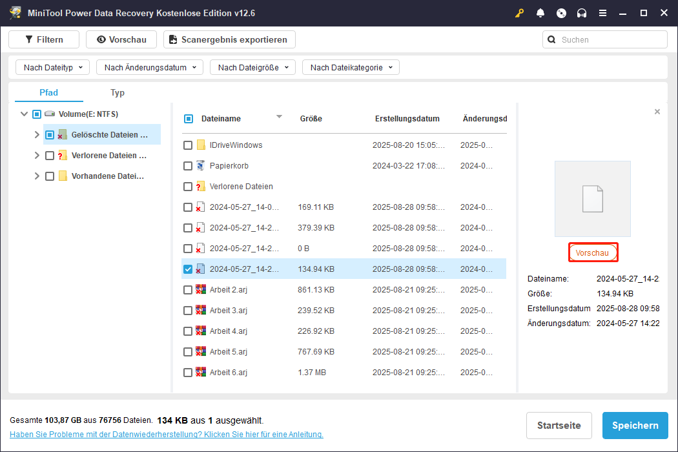The width and height of the screenshot is (678, 452).
Task: Click the orange Vorschau preview button
Action: [593, 252]
